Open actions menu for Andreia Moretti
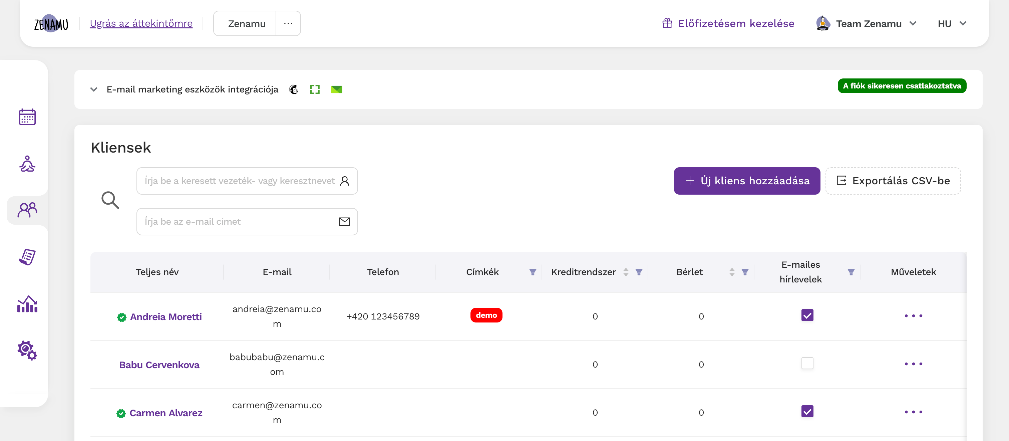The image size is (1009, 441). [914, 316]
